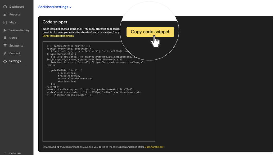Image resolution: width=275 pixels, height=155 pixels.
Task: Select Settings in the sidebar
Action: click(x=15, y=61)
